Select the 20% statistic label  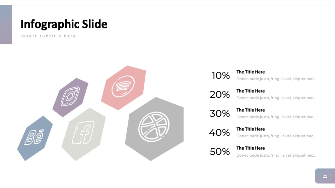pos(220,95)
